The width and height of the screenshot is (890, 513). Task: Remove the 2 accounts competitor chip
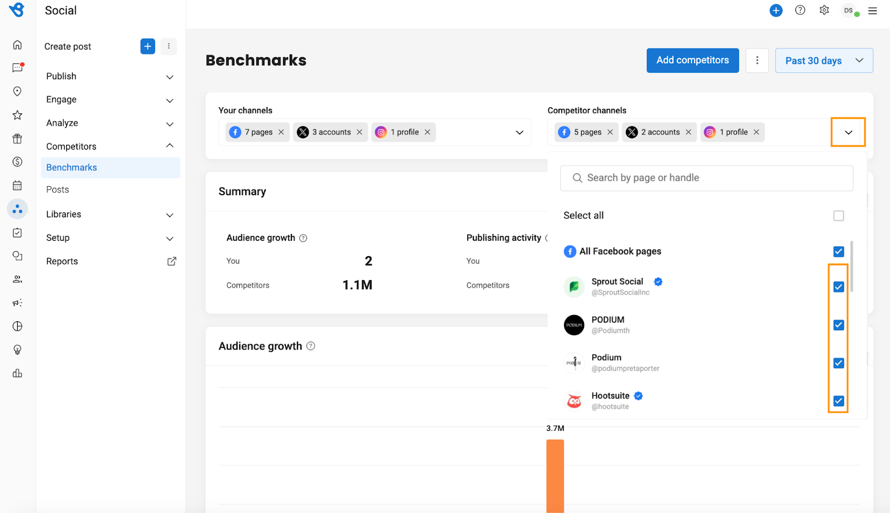[x=689, y=132]
